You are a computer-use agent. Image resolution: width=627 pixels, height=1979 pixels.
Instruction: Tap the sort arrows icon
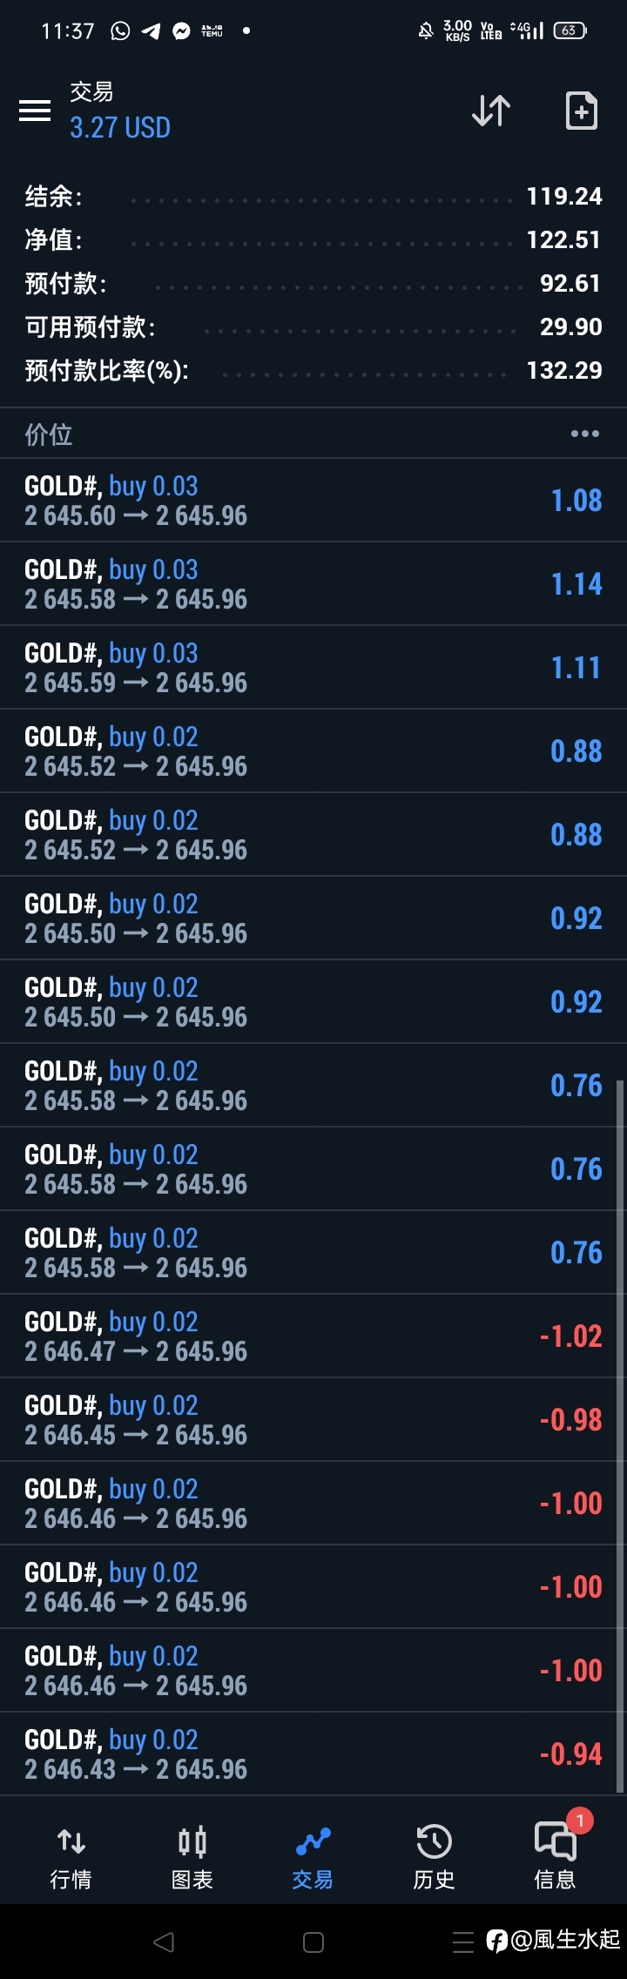pos(491,111)
